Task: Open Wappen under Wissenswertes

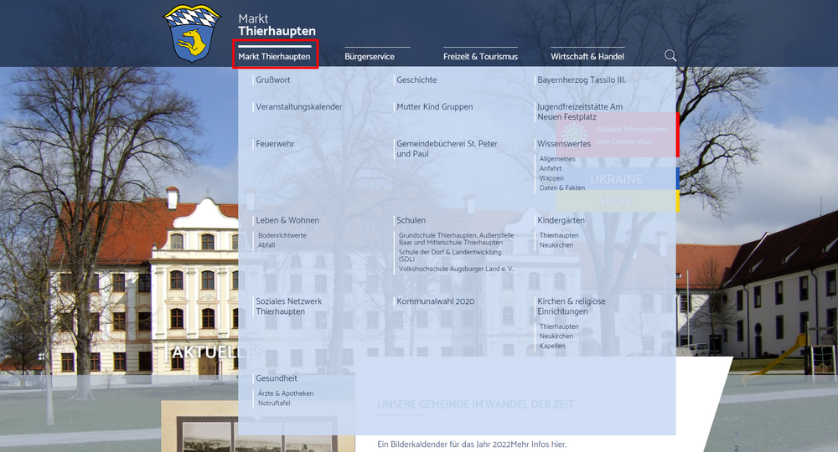Action: pos(551,177)
